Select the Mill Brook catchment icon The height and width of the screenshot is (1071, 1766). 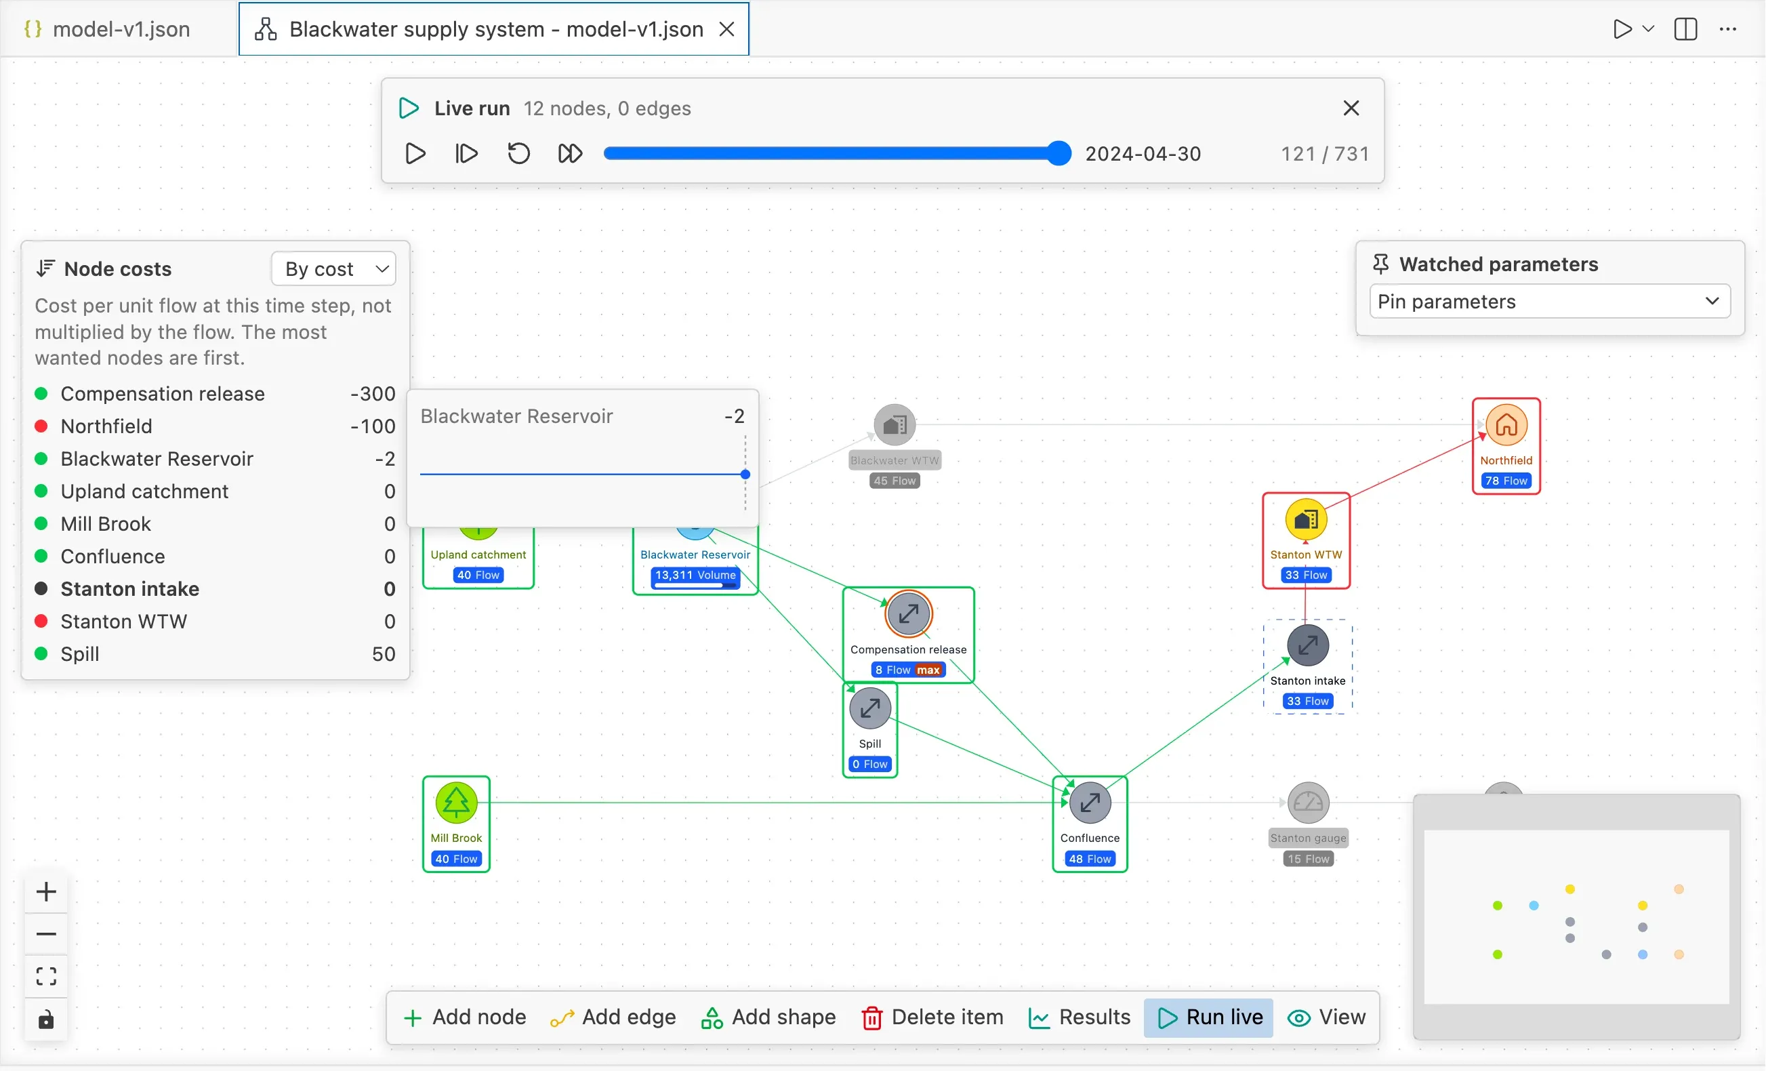click(457, 803)
